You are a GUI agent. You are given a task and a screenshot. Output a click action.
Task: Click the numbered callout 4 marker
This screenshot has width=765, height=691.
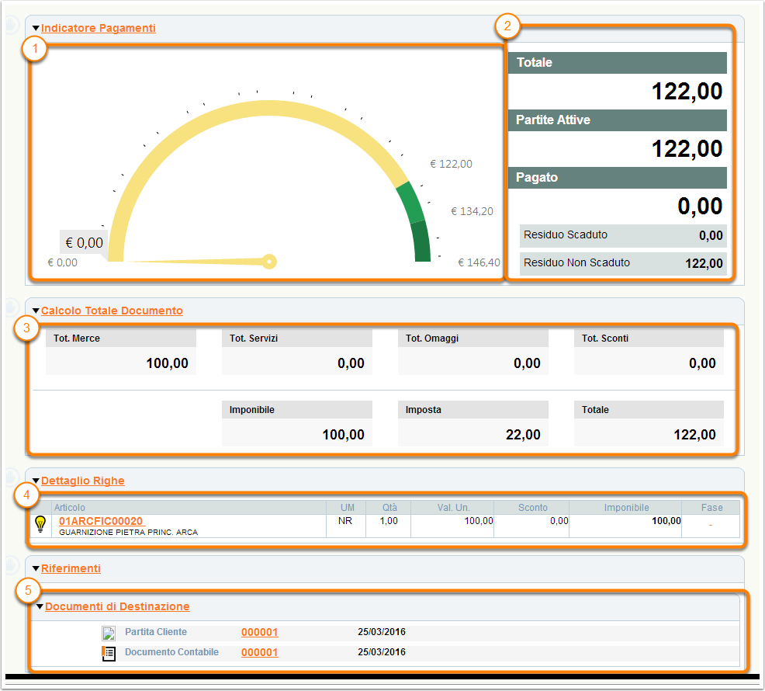click(26, 494)
